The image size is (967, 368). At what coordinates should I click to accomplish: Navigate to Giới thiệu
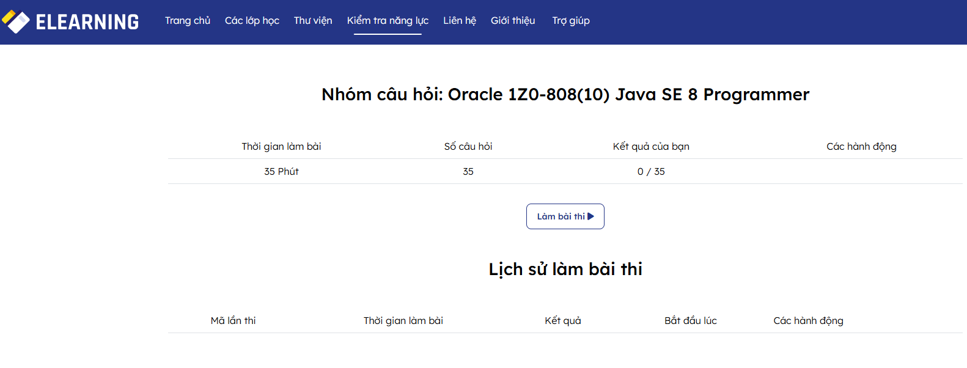tap(513, 21)
